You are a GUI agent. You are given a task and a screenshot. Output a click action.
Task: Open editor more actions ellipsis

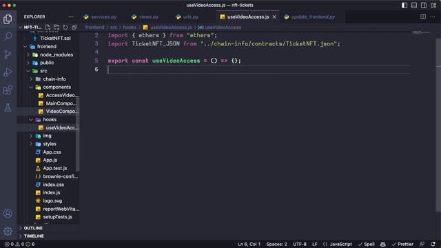(x=433, y=17)
